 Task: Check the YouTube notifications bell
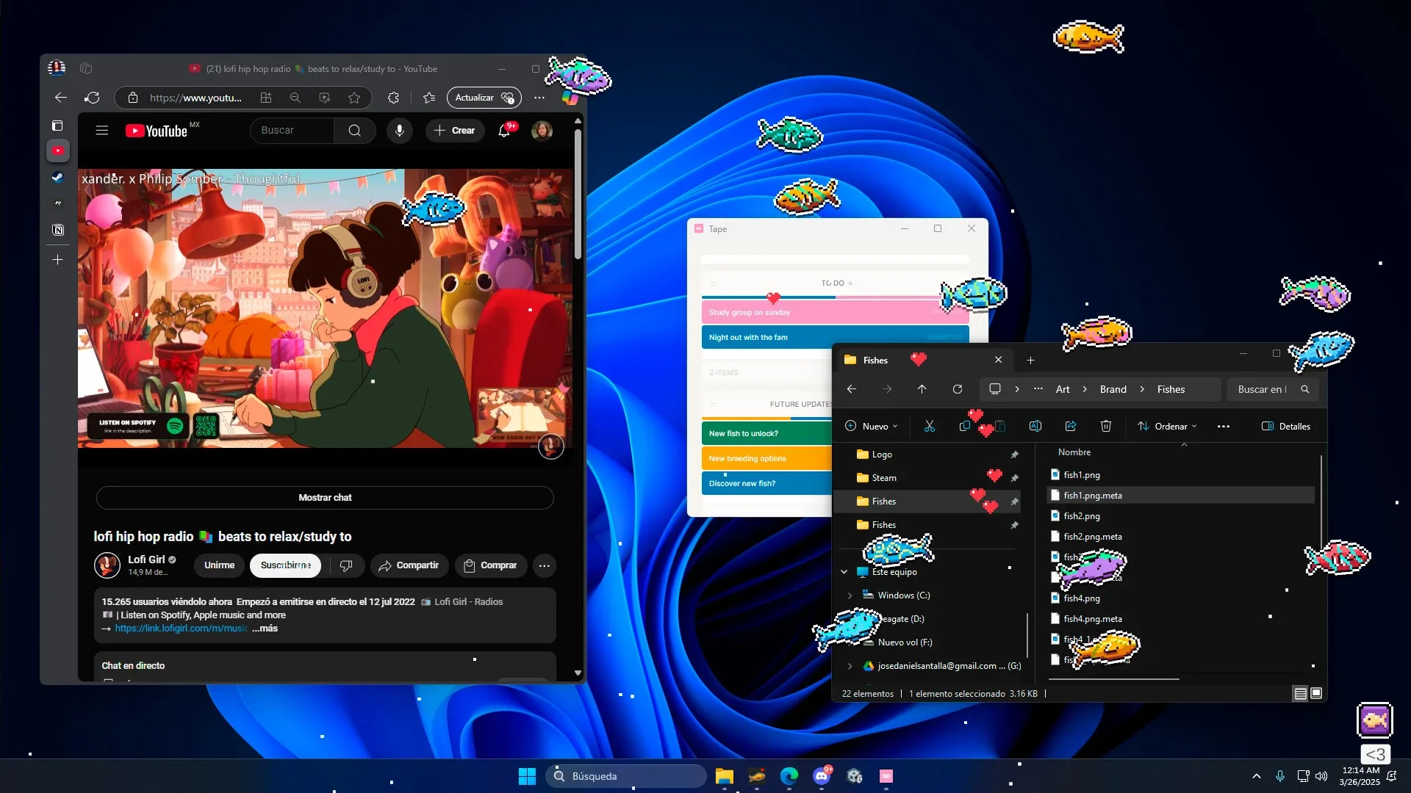[505, 130]
